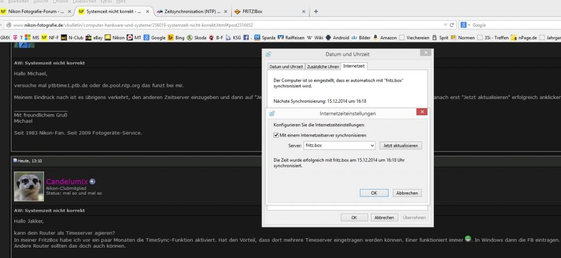
Task: Open the Nikon bookmark
Action: 115,38
